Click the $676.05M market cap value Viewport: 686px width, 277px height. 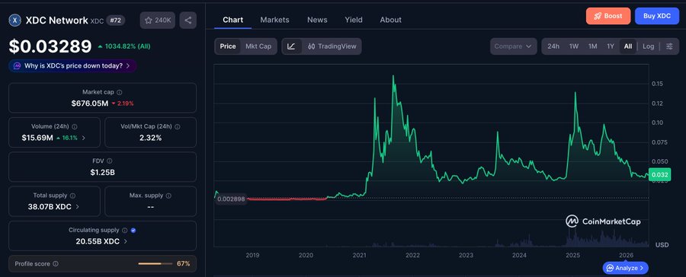(90, 103)
